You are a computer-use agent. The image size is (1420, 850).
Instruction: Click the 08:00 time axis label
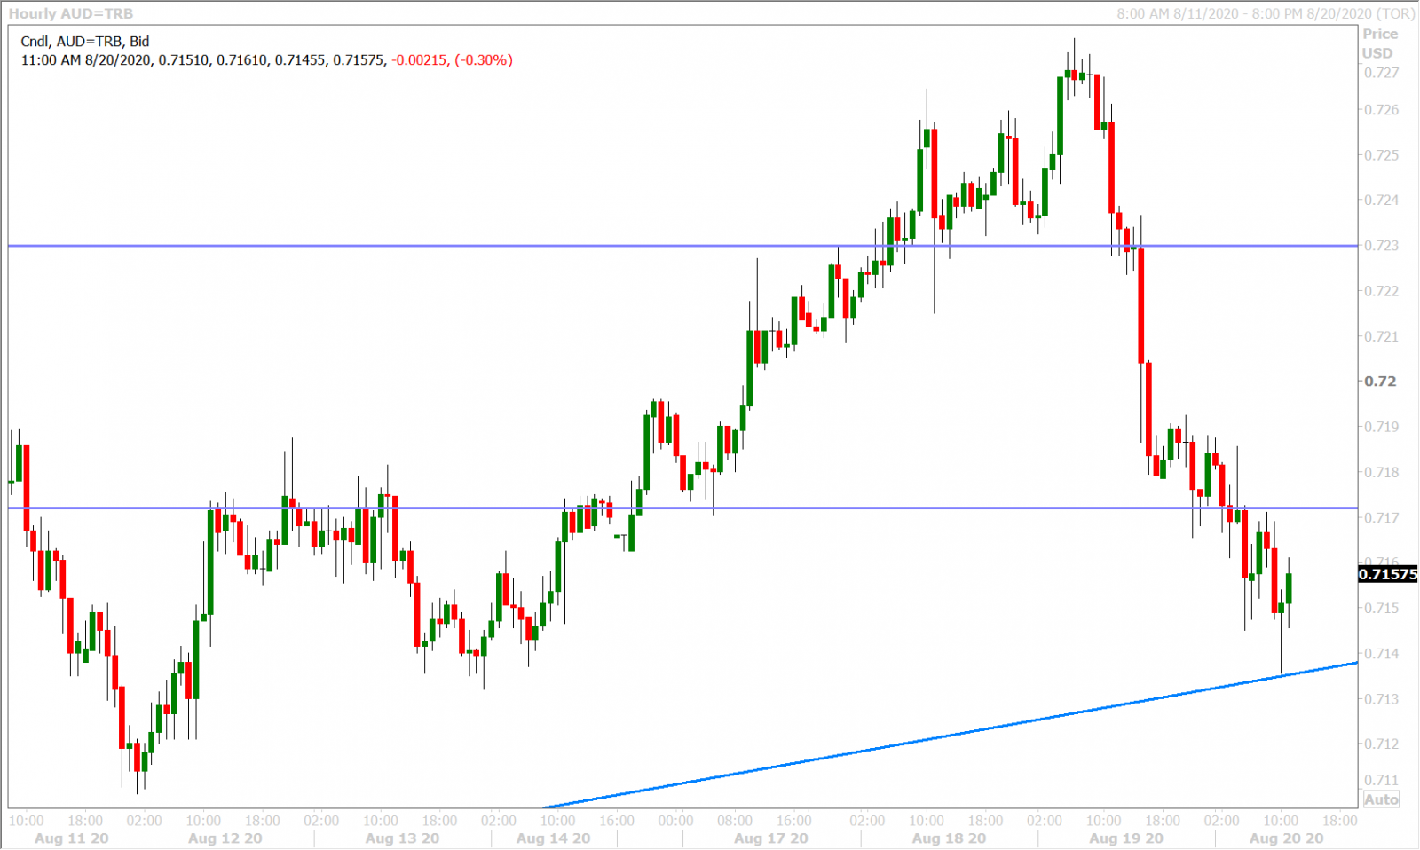click(735, 821)
